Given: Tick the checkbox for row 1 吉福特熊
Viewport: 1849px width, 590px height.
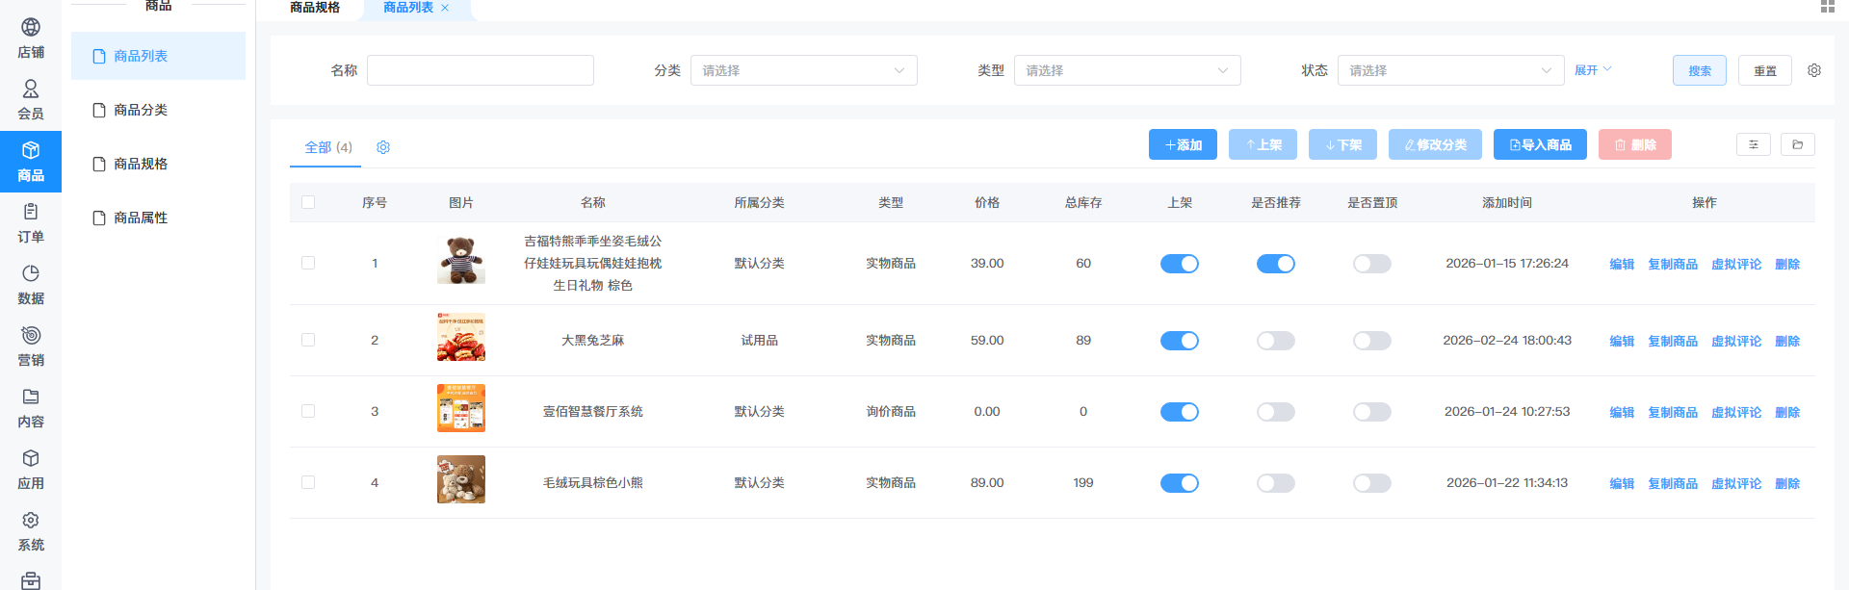Looking at the screenshot, I should (308, 263).
